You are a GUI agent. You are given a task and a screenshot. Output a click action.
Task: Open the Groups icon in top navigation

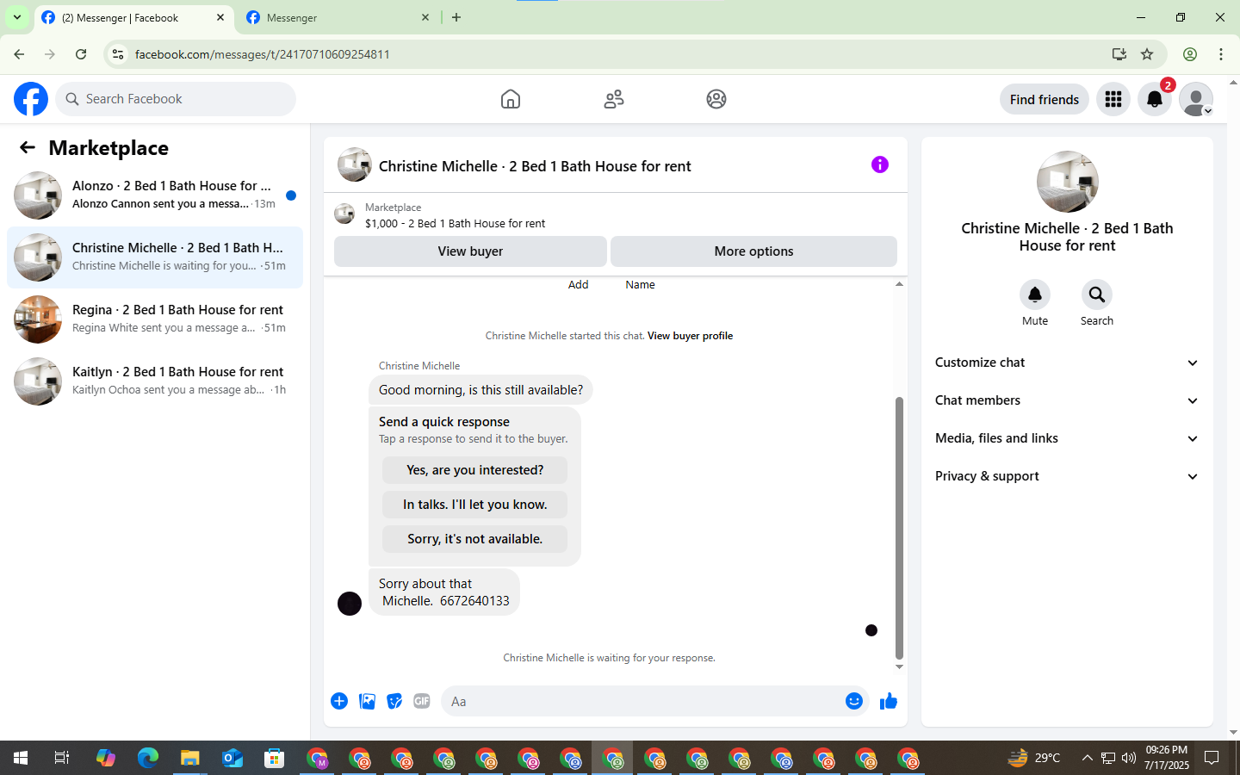716,99
